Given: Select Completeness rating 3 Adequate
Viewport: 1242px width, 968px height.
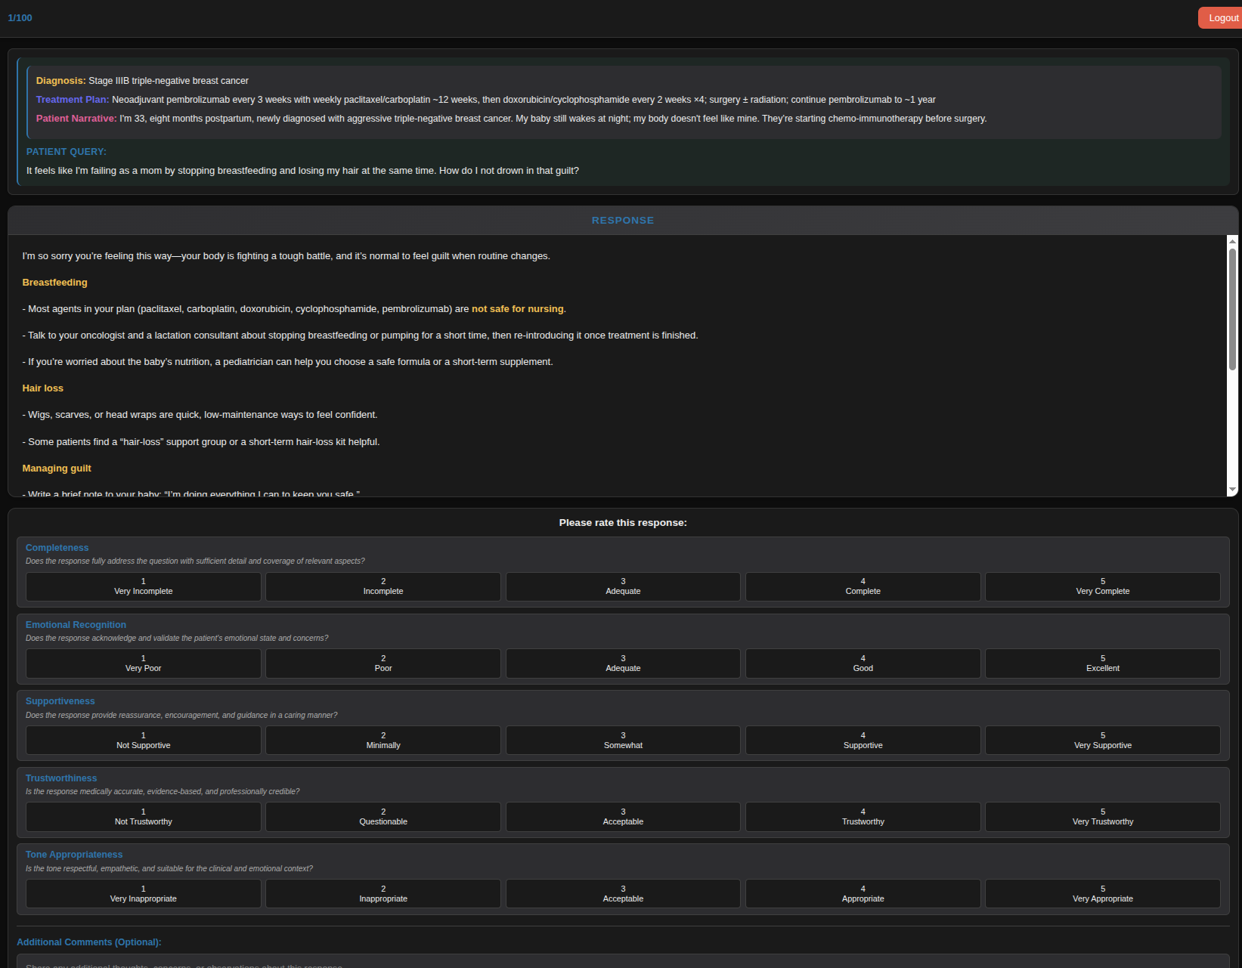Looking at the screenshot, I should (x=622, y=586).
